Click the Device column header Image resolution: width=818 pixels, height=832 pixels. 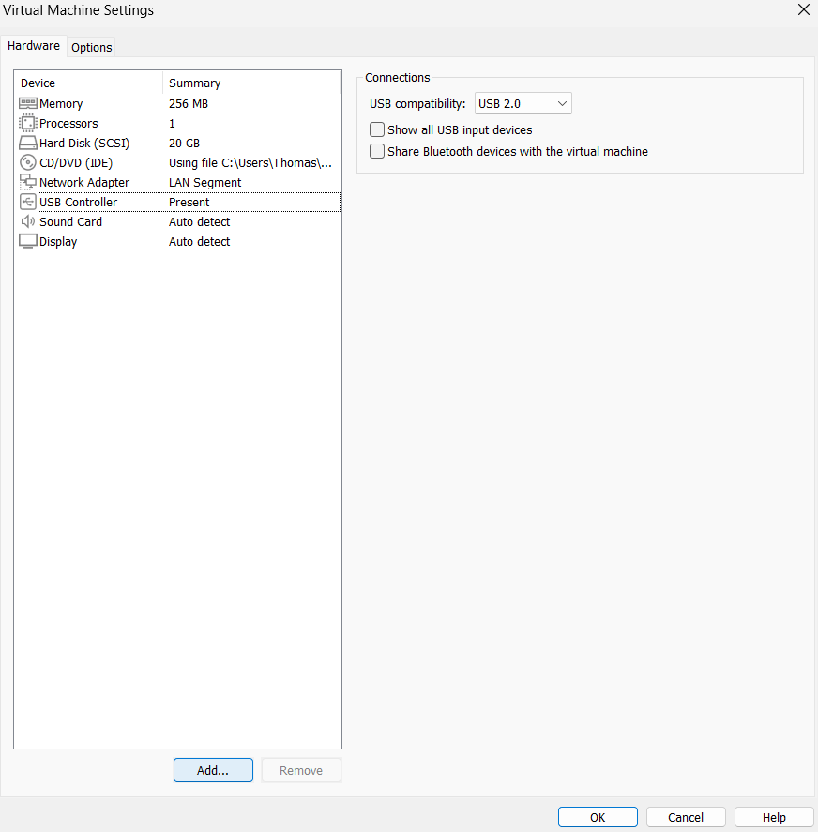click(x=38, y=83)
